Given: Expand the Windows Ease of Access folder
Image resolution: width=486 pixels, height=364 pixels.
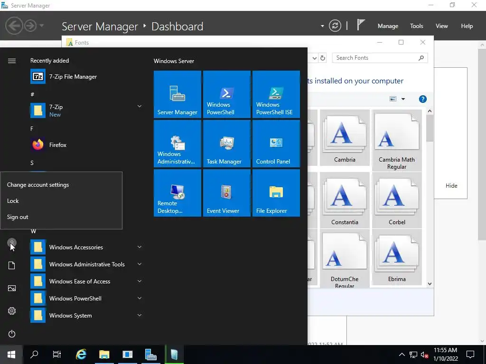Looking at the screenshot, I should point(140,281).
